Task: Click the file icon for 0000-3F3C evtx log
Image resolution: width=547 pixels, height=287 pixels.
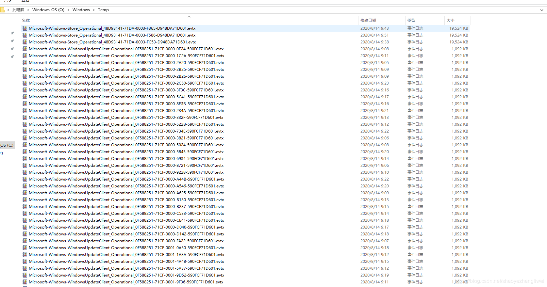Action: tap(25, 90)
